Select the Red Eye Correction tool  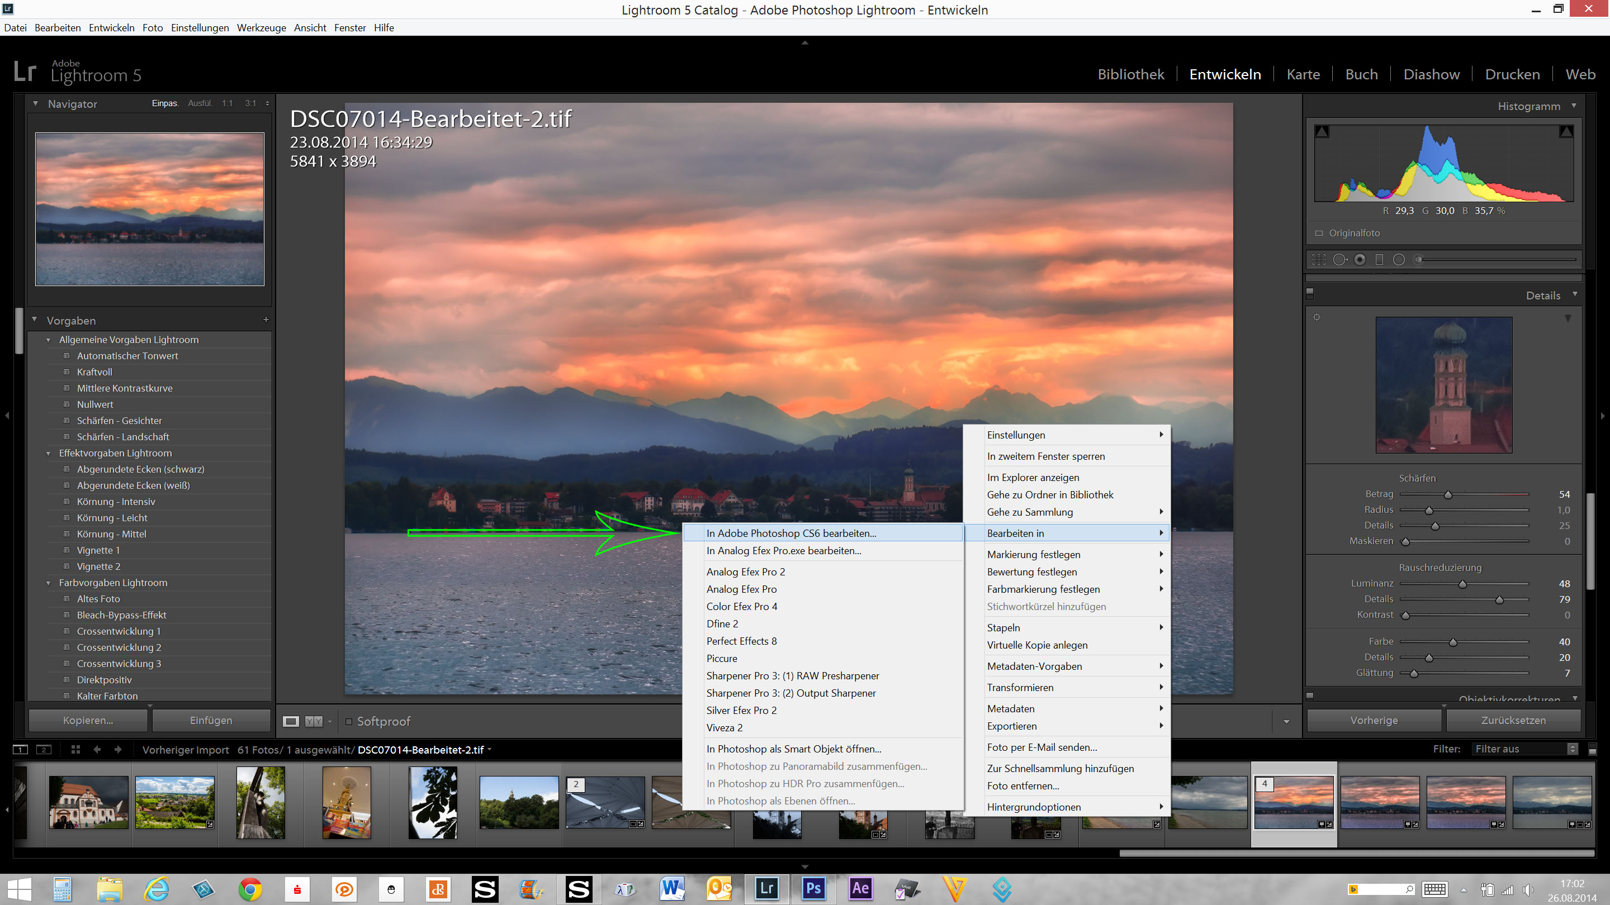click(1360, 260)
